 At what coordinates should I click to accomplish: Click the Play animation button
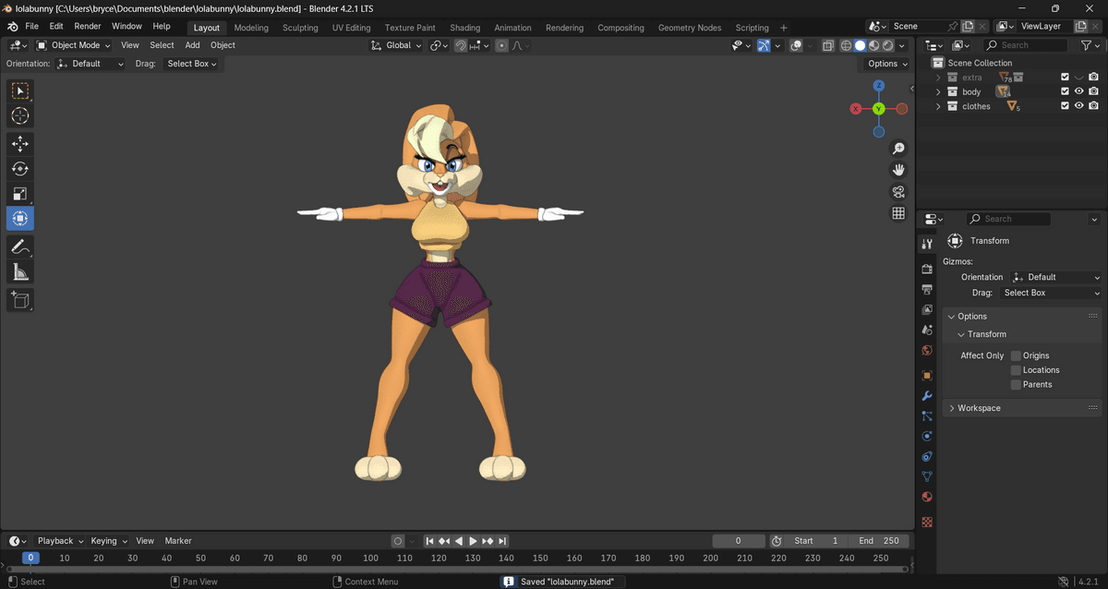(x=474, y=541)
